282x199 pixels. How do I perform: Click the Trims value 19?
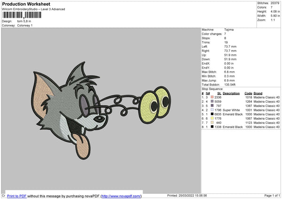click(226, 42)
